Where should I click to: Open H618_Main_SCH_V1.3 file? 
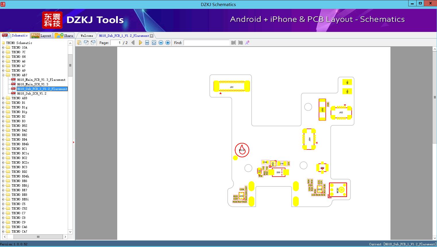32,84
